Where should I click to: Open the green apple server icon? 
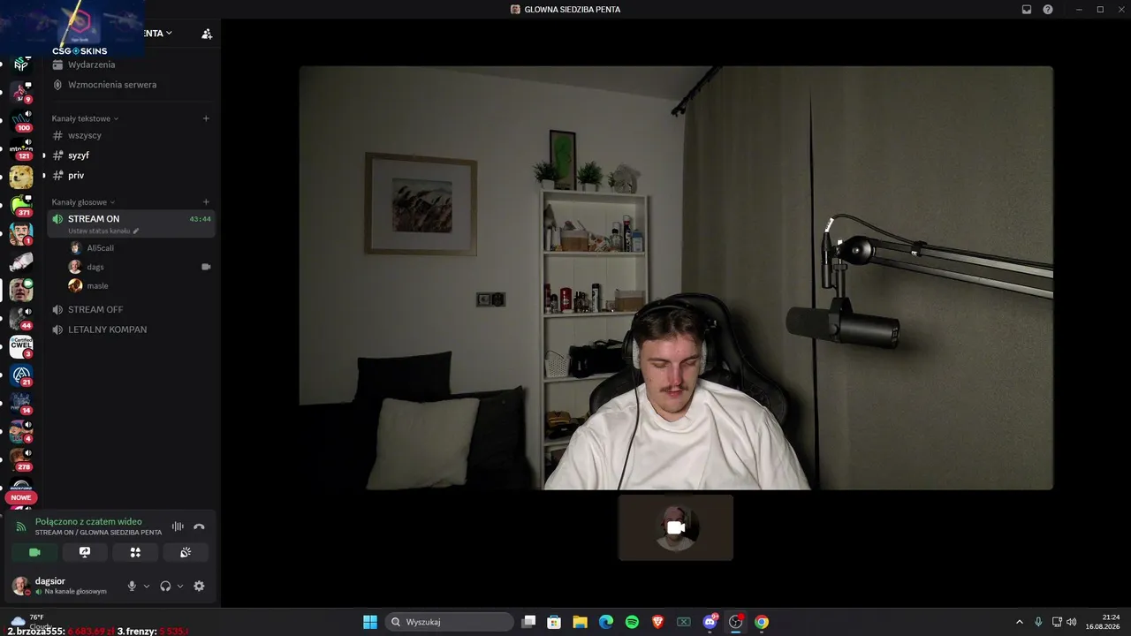21,206
